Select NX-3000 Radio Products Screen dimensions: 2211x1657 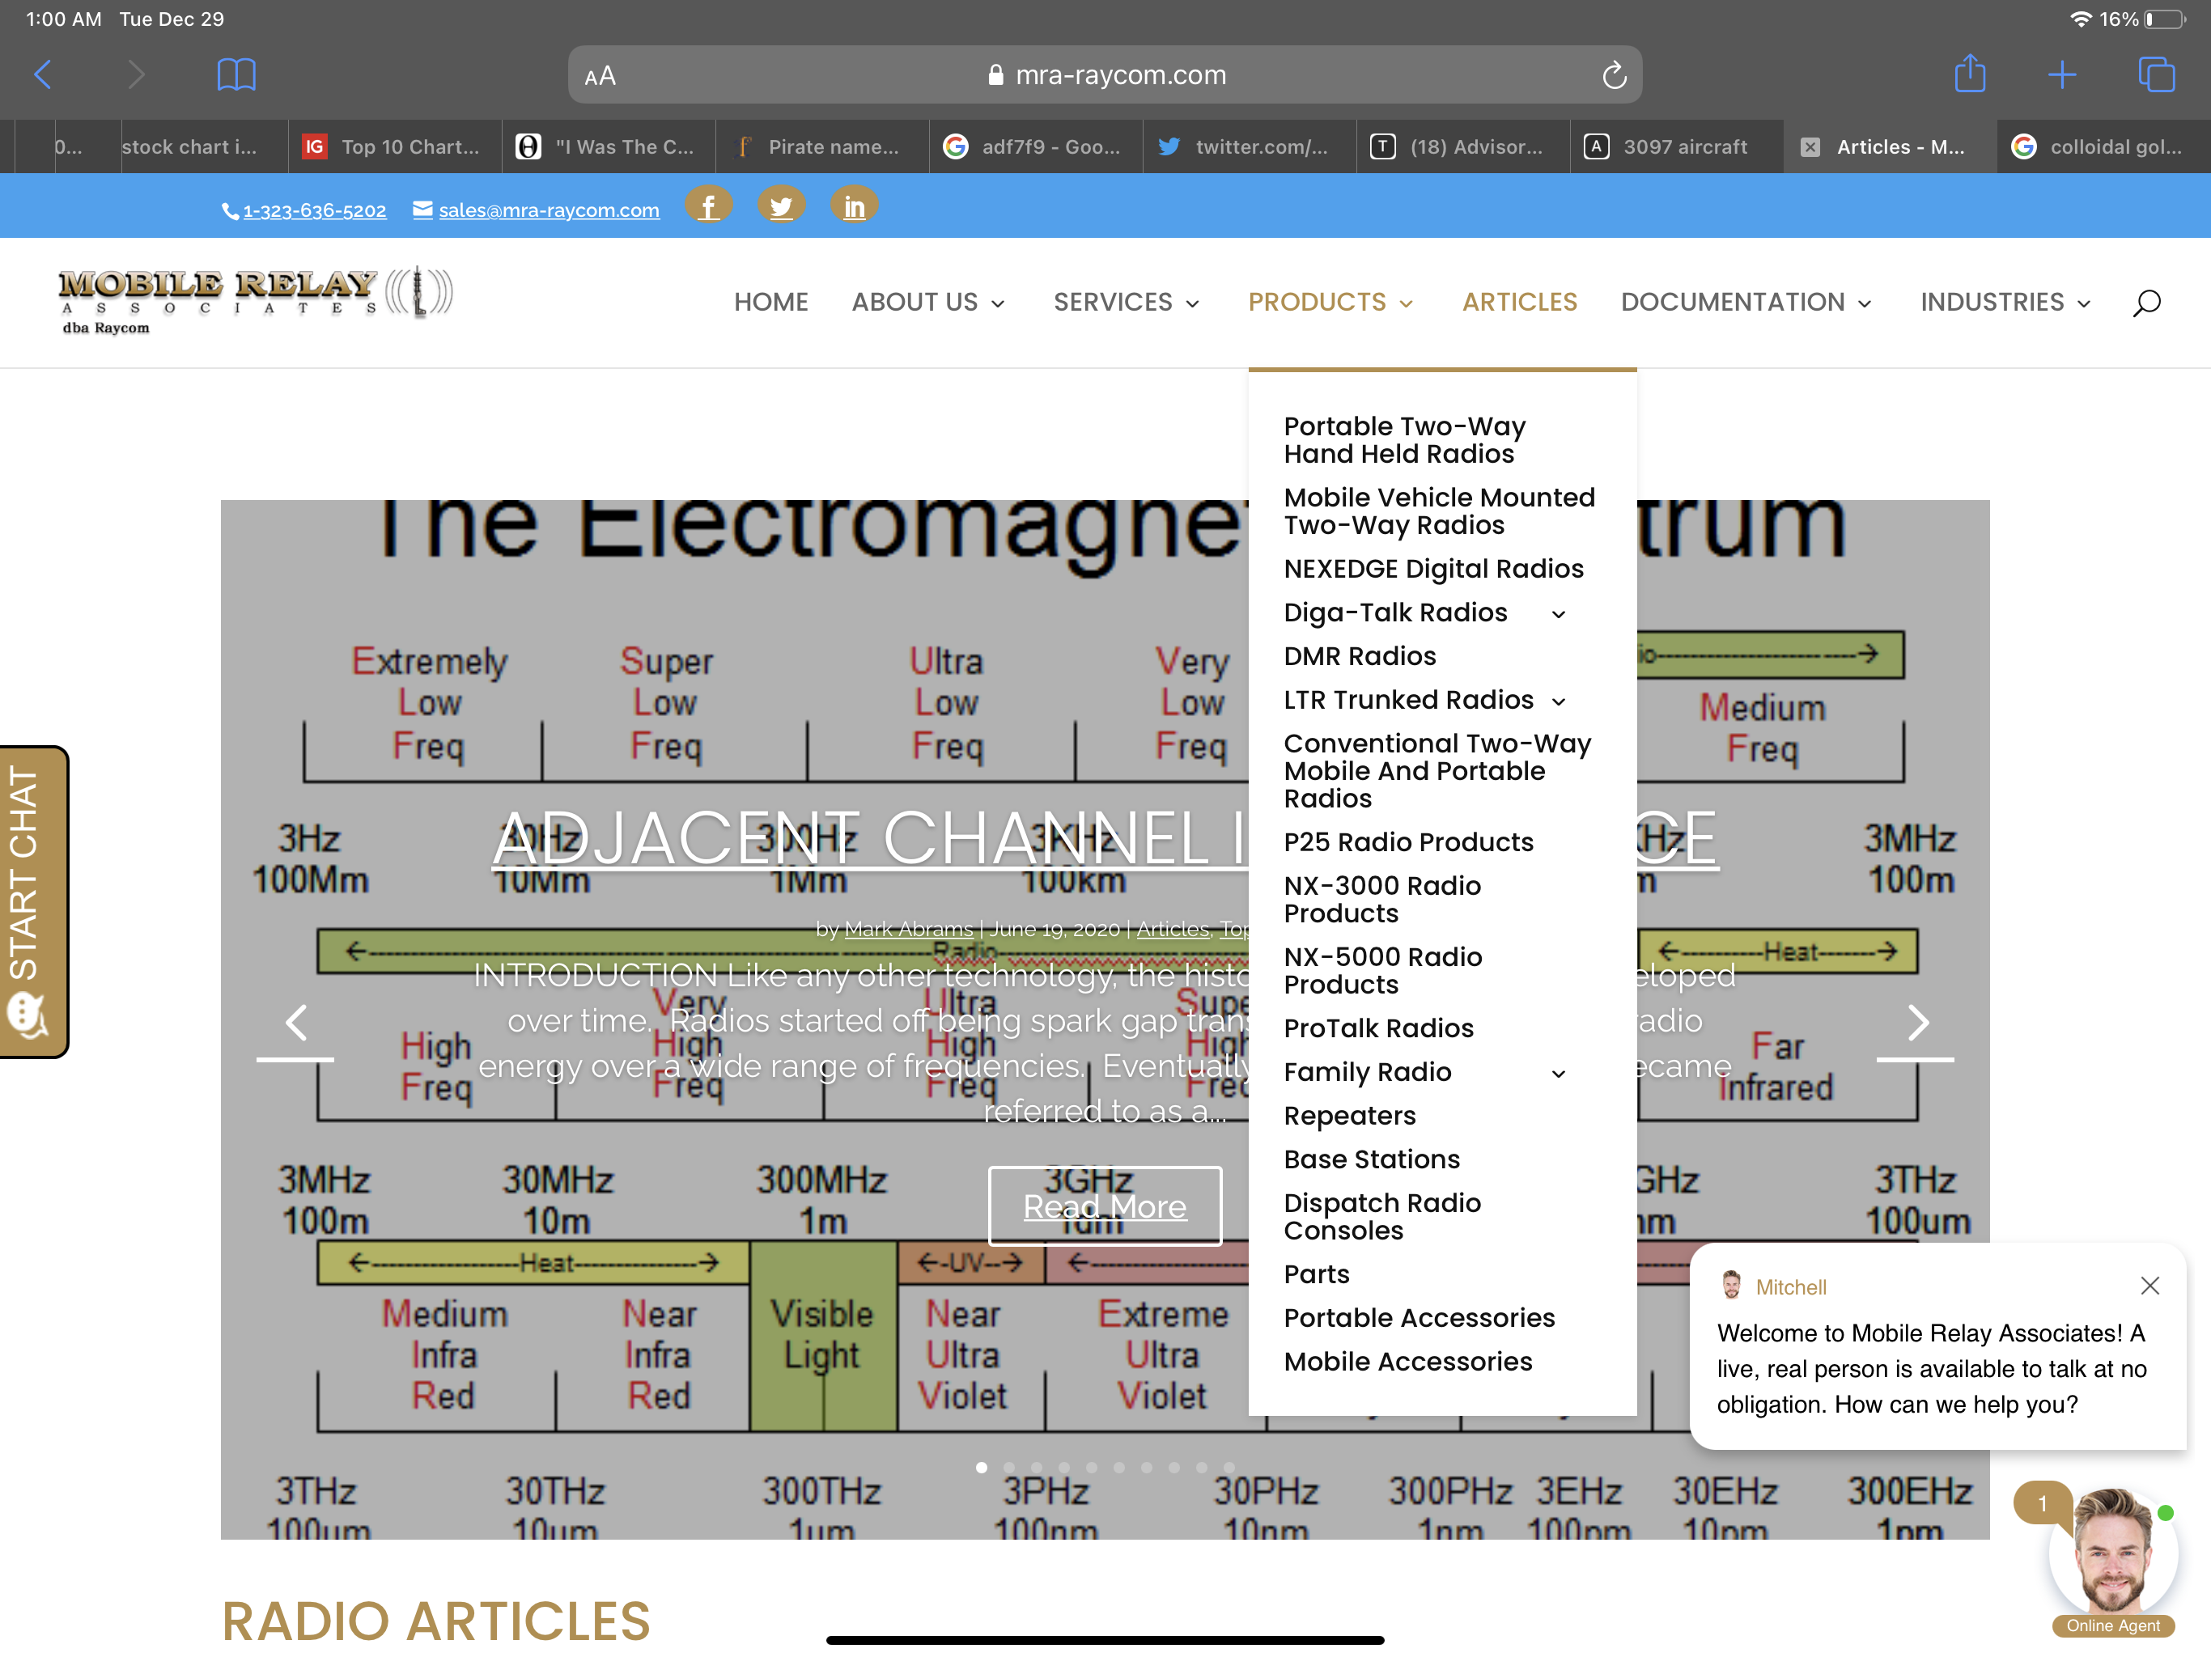1382,900
